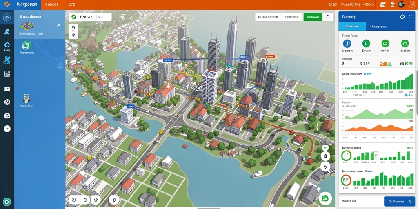The height and width of the screenshot is (209, 418).
Task: Click the red ball marker at the route end
Action: [x=309, y=161]
